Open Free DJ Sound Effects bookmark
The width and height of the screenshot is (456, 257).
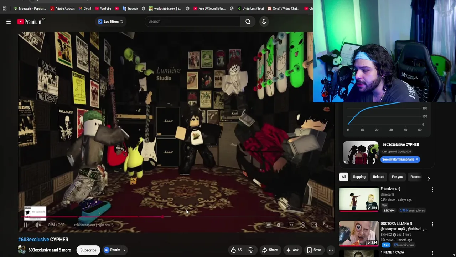tap(209, 9)
